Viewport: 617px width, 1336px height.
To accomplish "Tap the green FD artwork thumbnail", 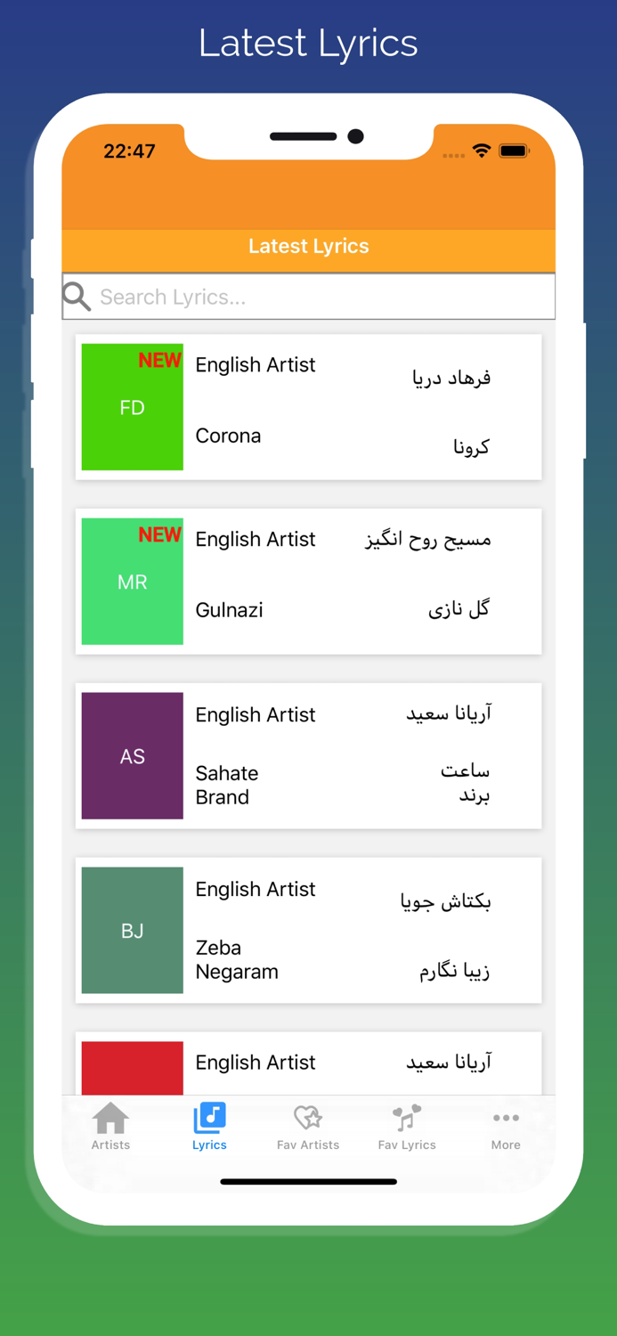I will click(132, 407).
